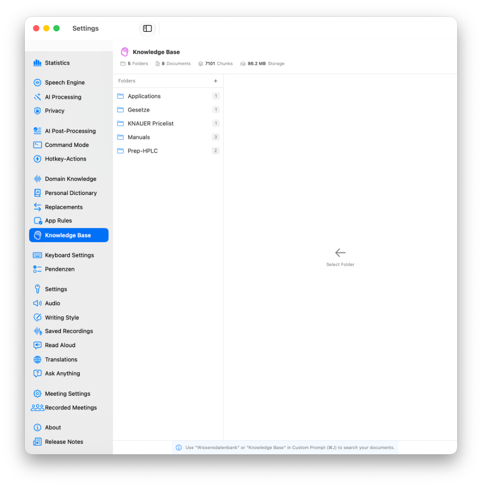Click the Audio speaker icon
The height and width of the screenshot is (487, 482).
37,303
